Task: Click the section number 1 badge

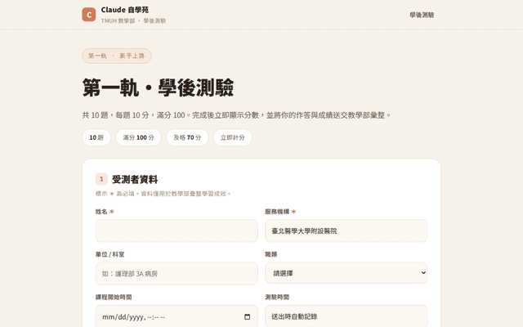Action: pyautogui.click(x=101, y=179)
